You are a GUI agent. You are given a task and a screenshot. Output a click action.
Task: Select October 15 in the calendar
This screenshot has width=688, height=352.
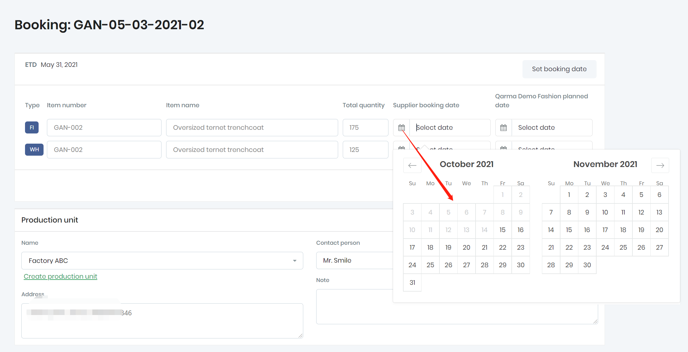(502, 230)
